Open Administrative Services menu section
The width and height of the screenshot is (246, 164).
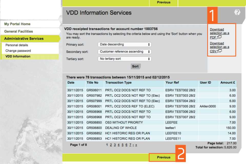[24, 39]
